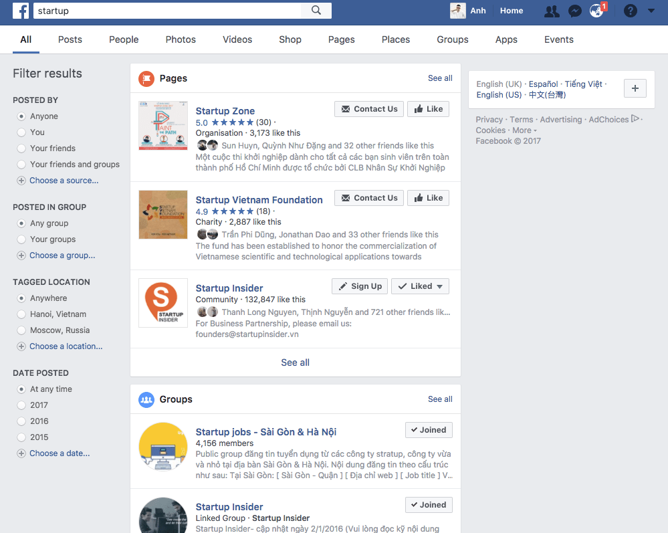Select the 2016 date filter

(21, 421)
